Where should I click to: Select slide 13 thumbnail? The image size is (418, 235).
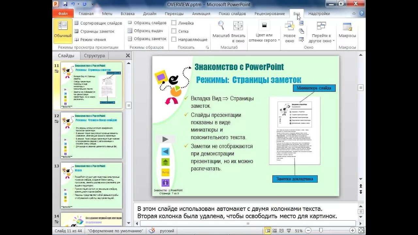pyautogui.click(x=91, y=185)
